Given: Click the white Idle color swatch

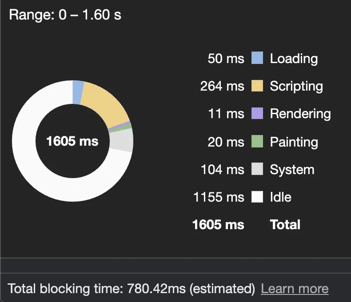Looking at the screenshot, I should point(257,197).
